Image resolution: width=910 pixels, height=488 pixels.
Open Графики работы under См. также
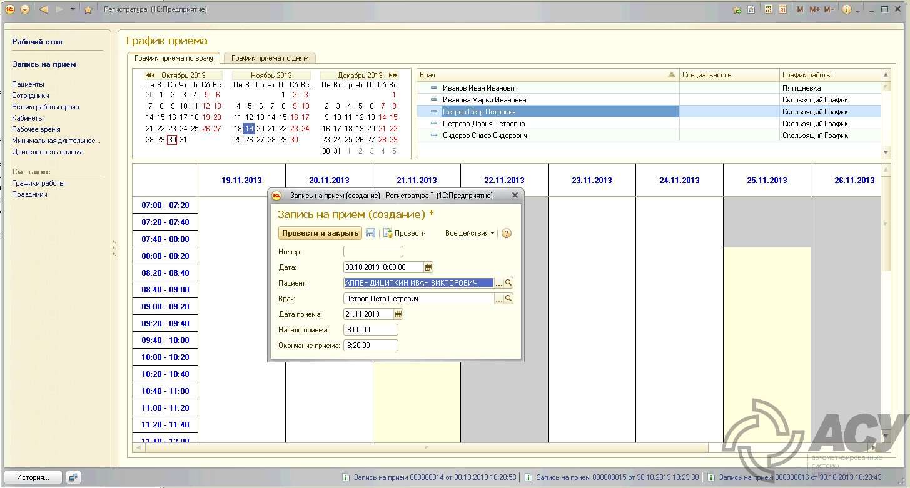(38, 183)
